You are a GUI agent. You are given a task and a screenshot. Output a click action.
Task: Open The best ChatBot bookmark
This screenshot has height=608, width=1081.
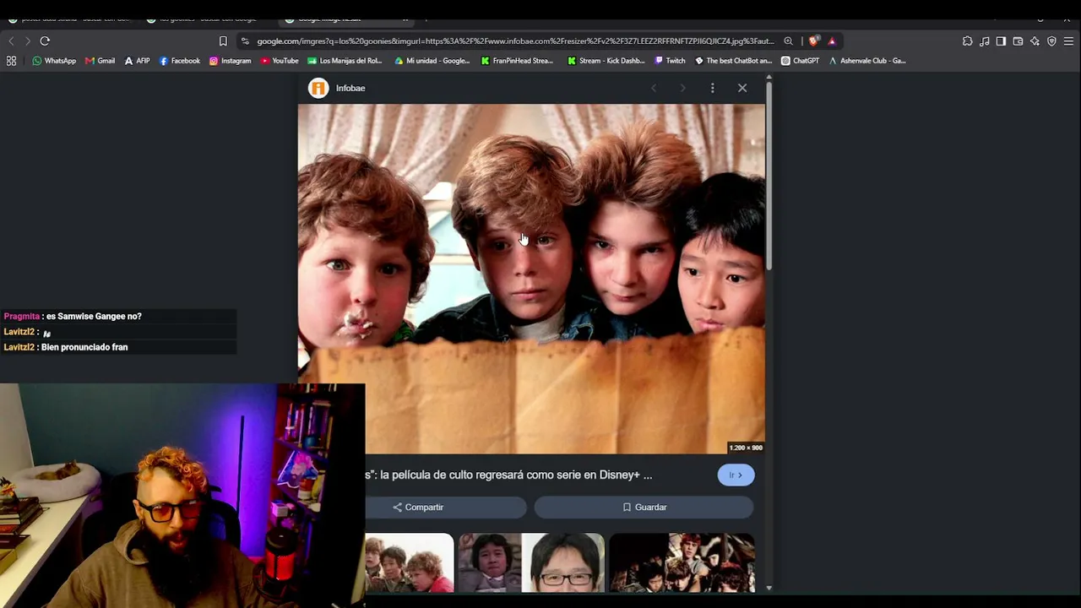tap(733, 61)
